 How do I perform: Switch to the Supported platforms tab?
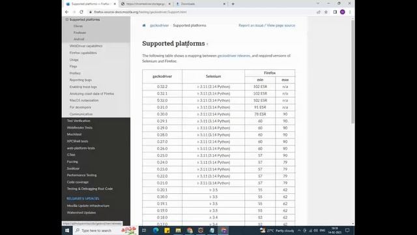(x=91, y=4)
